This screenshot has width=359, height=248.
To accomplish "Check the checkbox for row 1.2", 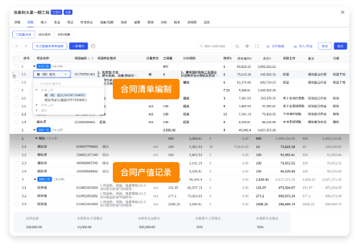I will [17, 82].
